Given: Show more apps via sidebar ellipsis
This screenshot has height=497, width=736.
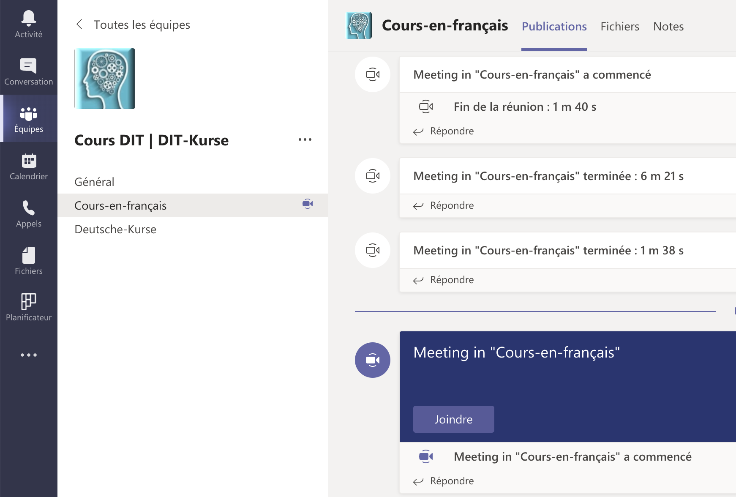Looking at the screenshot, I should [29, 355].
